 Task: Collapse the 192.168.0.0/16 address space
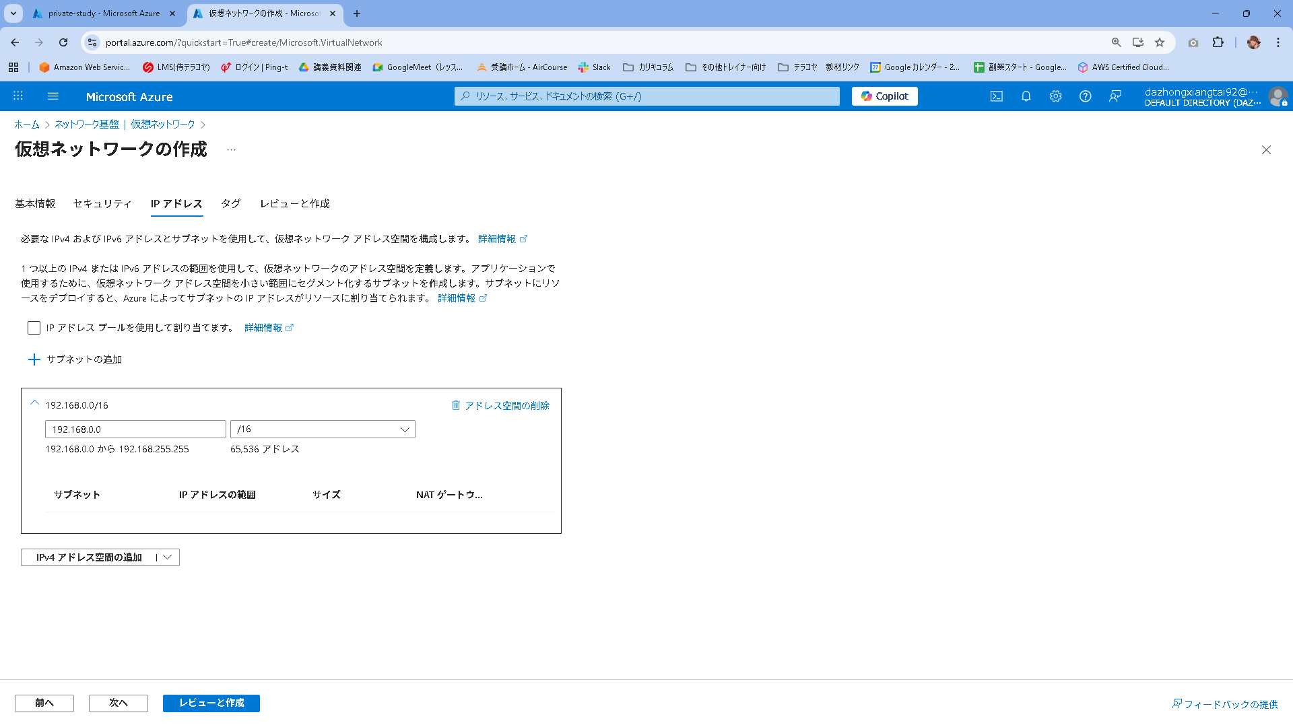[x=34, y=403]
